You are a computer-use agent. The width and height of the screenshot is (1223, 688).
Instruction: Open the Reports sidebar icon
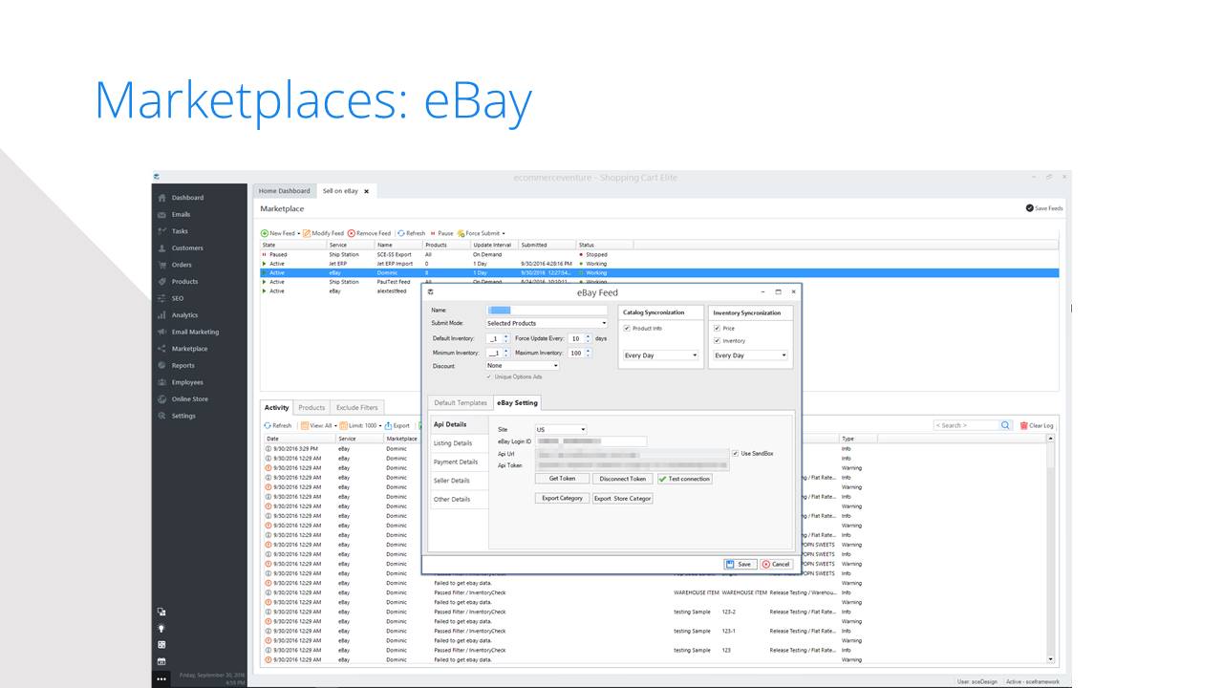point(161,365)
